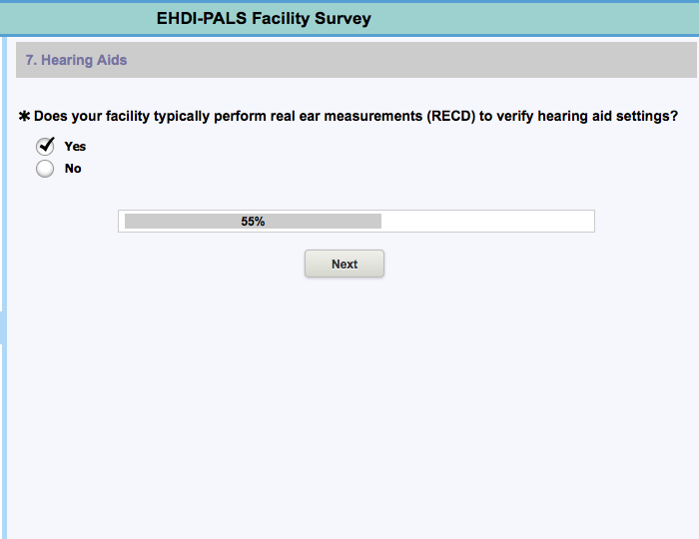Click the "No" answer label
699x539 pixels.
(x=73, y=169)
